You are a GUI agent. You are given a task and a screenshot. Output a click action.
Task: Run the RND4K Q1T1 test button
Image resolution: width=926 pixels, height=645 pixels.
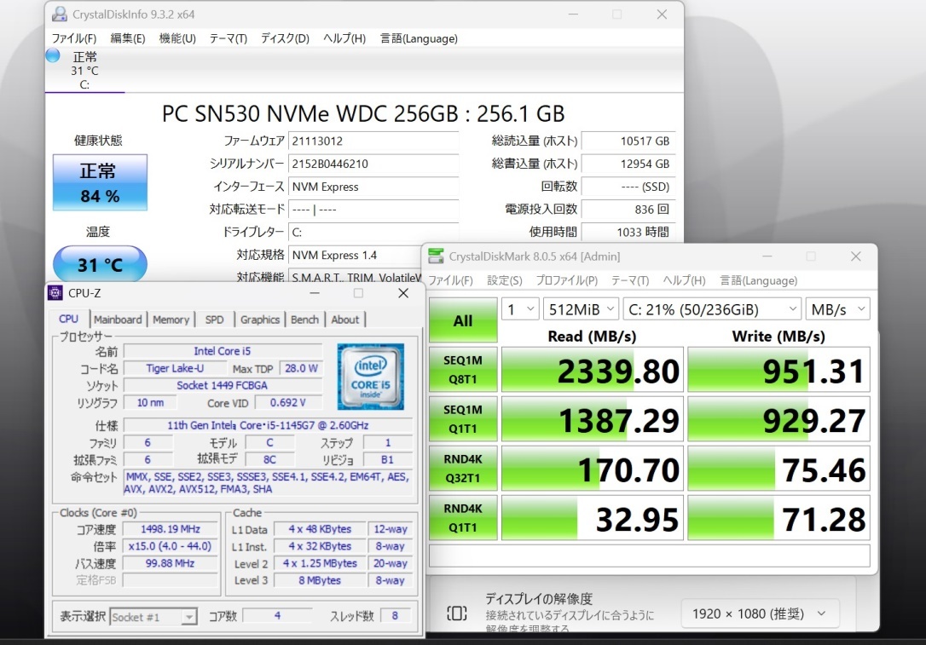[x=463, y=517]
